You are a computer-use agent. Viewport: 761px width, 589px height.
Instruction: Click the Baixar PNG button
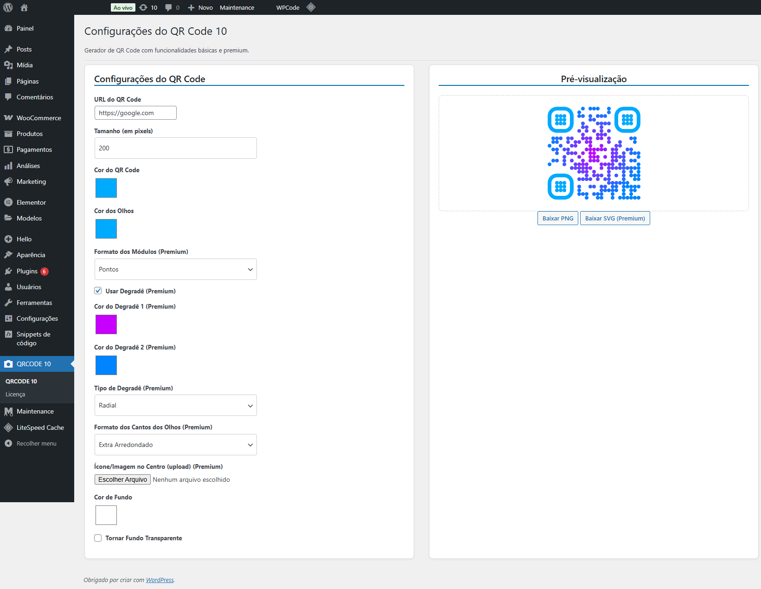pyautogui.click(x=557, y=218)
